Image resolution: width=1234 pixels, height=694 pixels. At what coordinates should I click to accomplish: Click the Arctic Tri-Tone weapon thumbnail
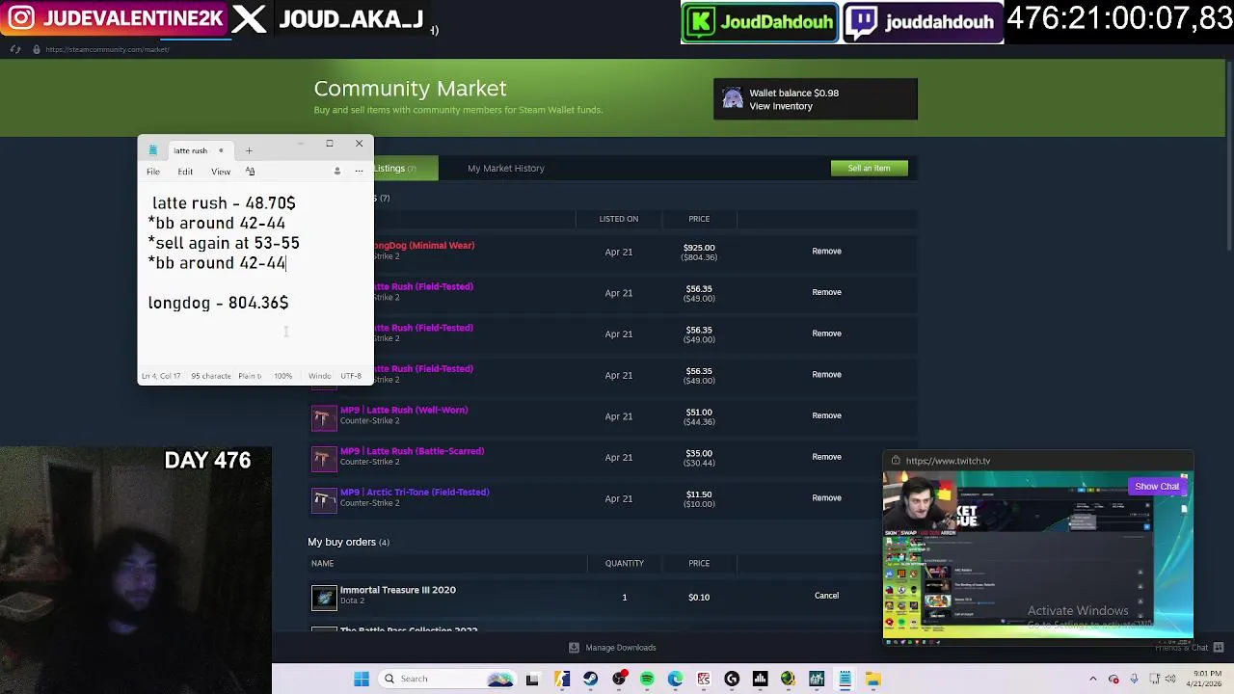324,499
